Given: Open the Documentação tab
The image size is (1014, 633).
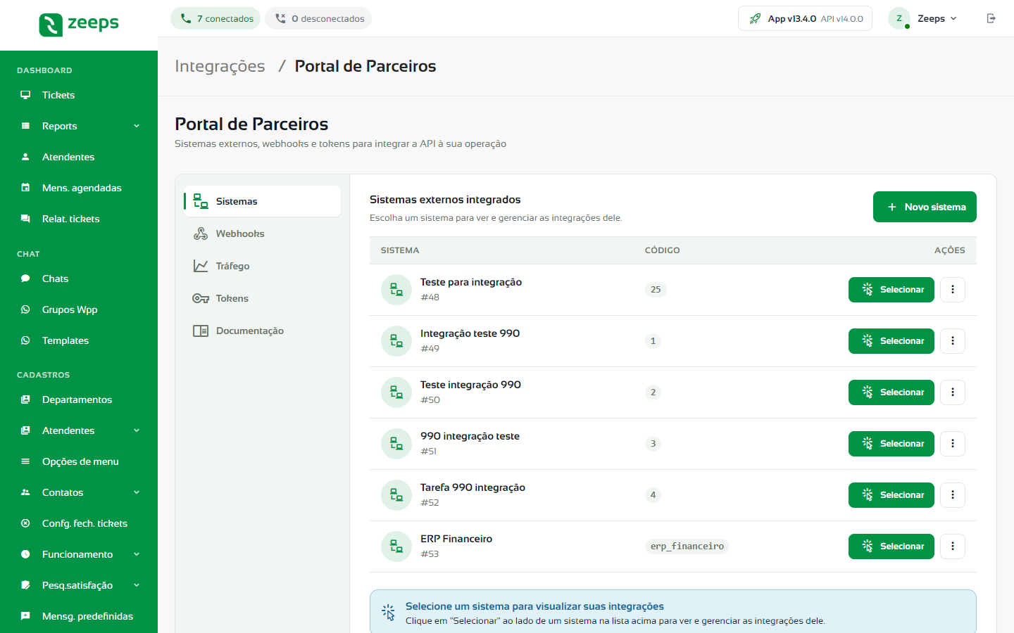Looking at the screenshot, I should click(x=262, y=331).
